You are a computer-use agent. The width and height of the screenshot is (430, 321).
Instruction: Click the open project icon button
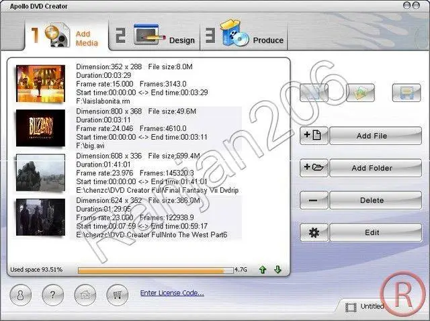point(360,93)
